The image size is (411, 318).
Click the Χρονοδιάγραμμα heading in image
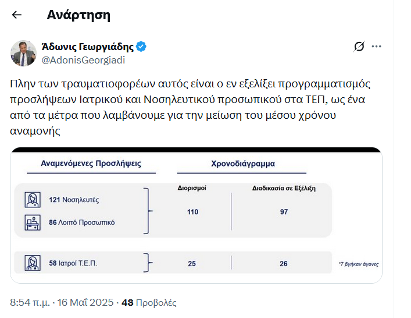click(x=243, y=164)
